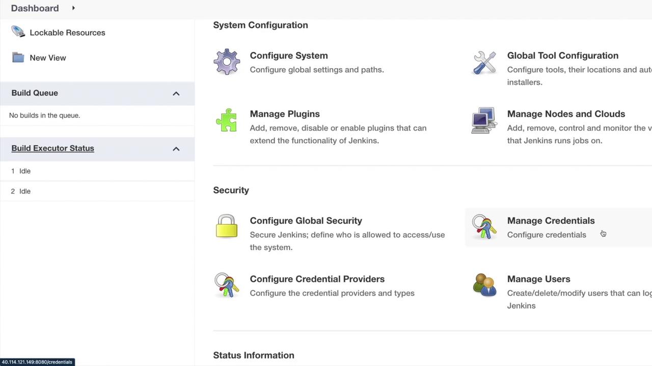Screen dimensions: 652x366
Task: Click the Manage Credentials keys icon
Action: coord(484,227)
